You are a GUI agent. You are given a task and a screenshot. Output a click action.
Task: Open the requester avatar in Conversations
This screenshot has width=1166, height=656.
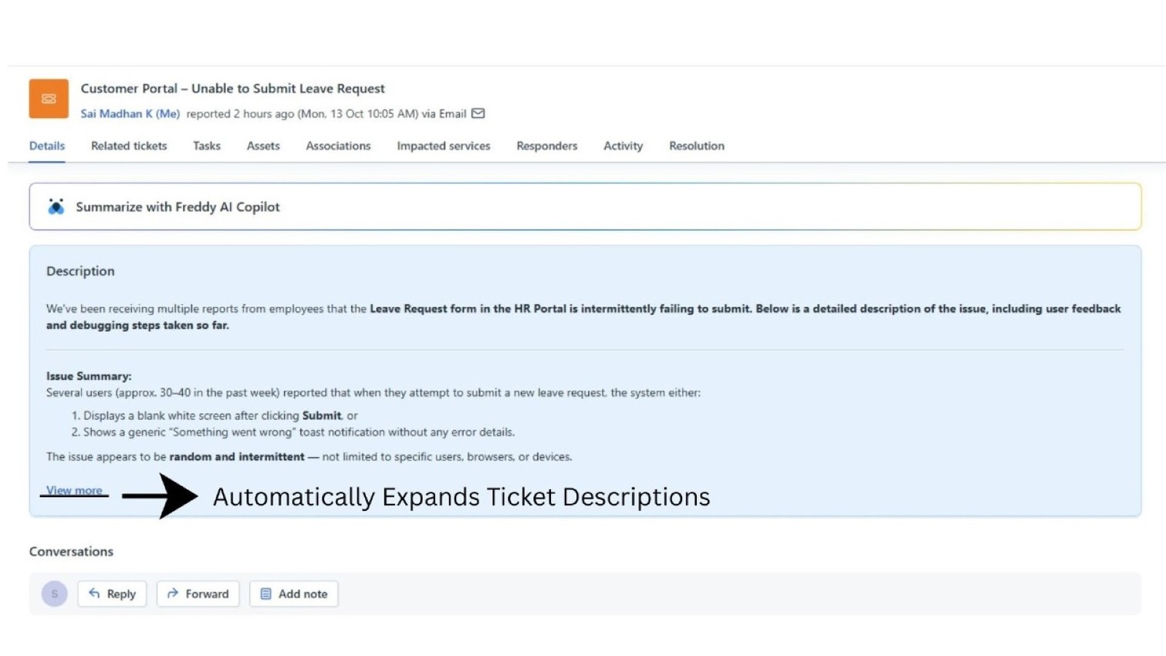(x=54, y=593)
